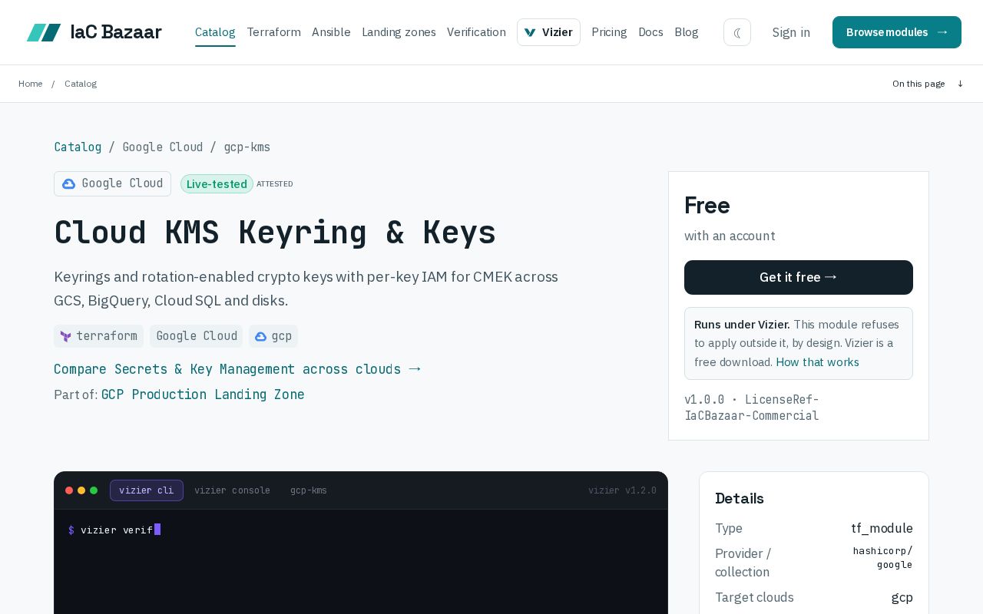
Task: Switch to gcp-kms terminal tab
Action: (309, 490)
